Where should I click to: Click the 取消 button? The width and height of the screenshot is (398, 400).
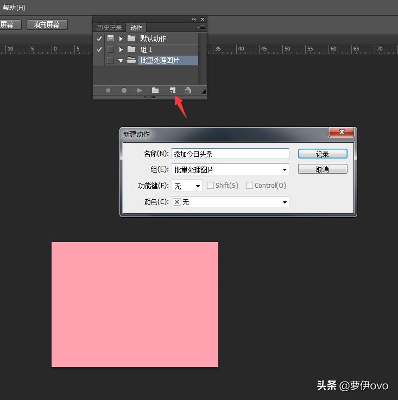(323, 169)
